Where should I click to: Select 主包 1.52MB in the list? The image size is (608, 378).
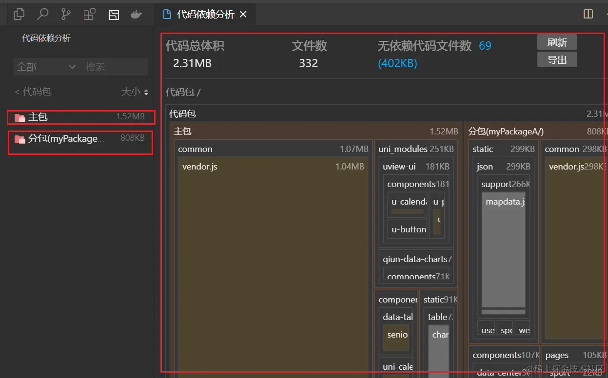click(81, 117)
